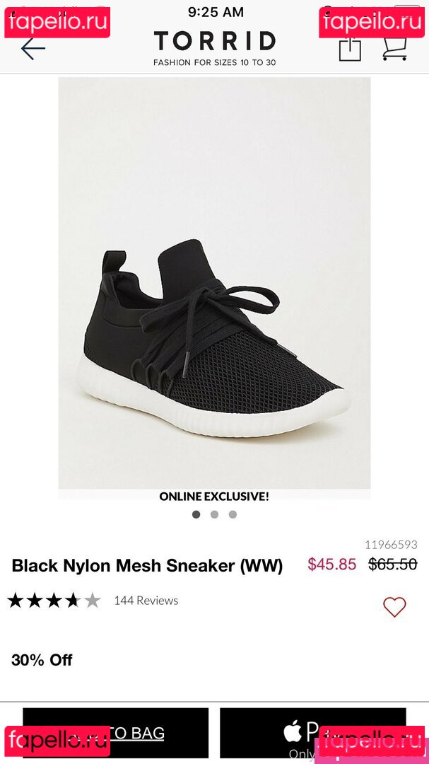The image size is (429, 764).
Task: Tap the ONLINE EXCLUSIVE! banner
Action: (214, 497)
